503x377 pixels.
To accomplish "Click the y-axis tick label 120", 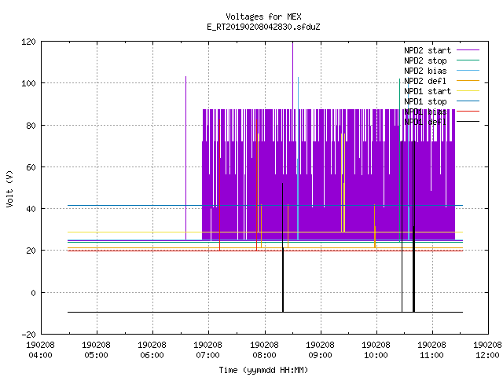I will point(28,42).
